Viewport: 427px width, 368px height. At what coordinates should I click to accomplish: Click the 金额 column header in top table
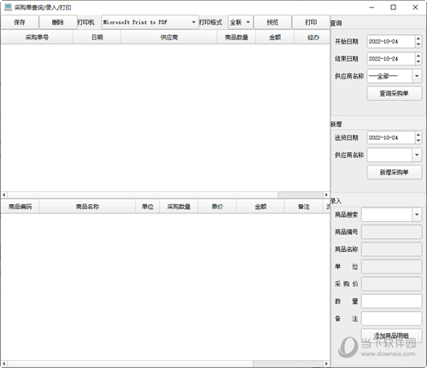coord(275,38)
